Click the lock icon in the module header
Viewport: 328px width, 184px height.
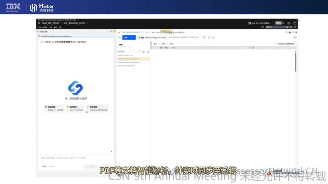290,32
